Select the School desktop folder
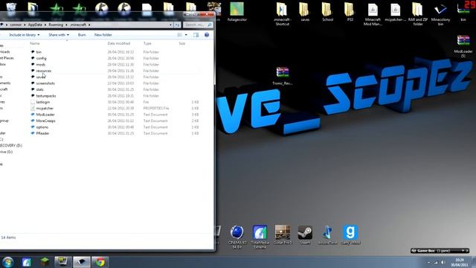Screen dimensions: 476x268 coord(327,12)
